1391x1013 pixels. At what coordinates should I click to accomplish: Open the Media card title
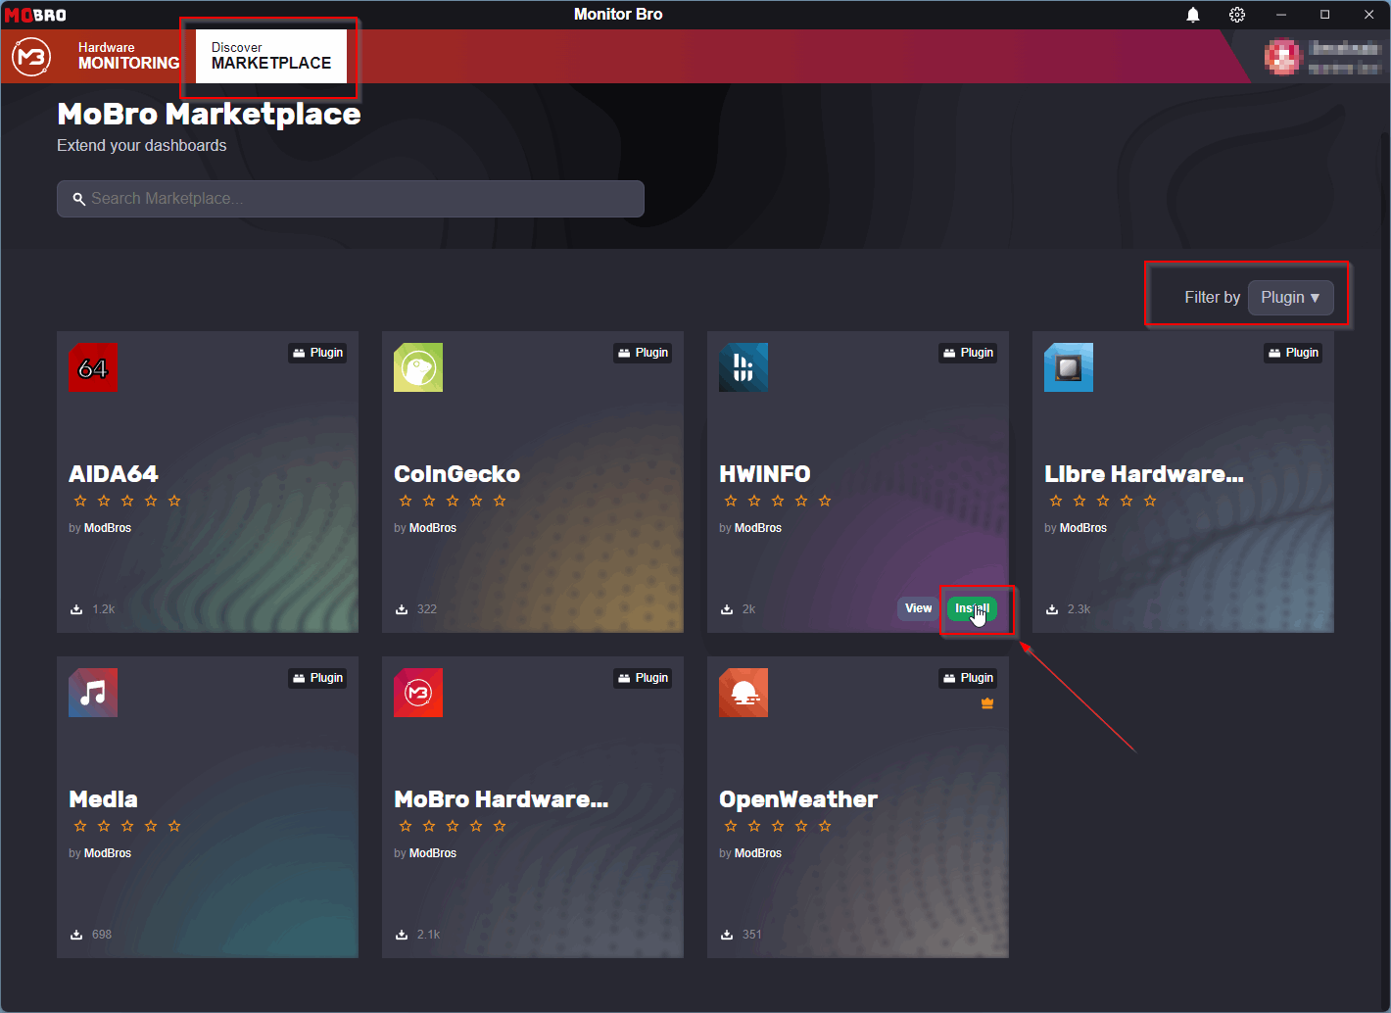(x=104, y=799)
